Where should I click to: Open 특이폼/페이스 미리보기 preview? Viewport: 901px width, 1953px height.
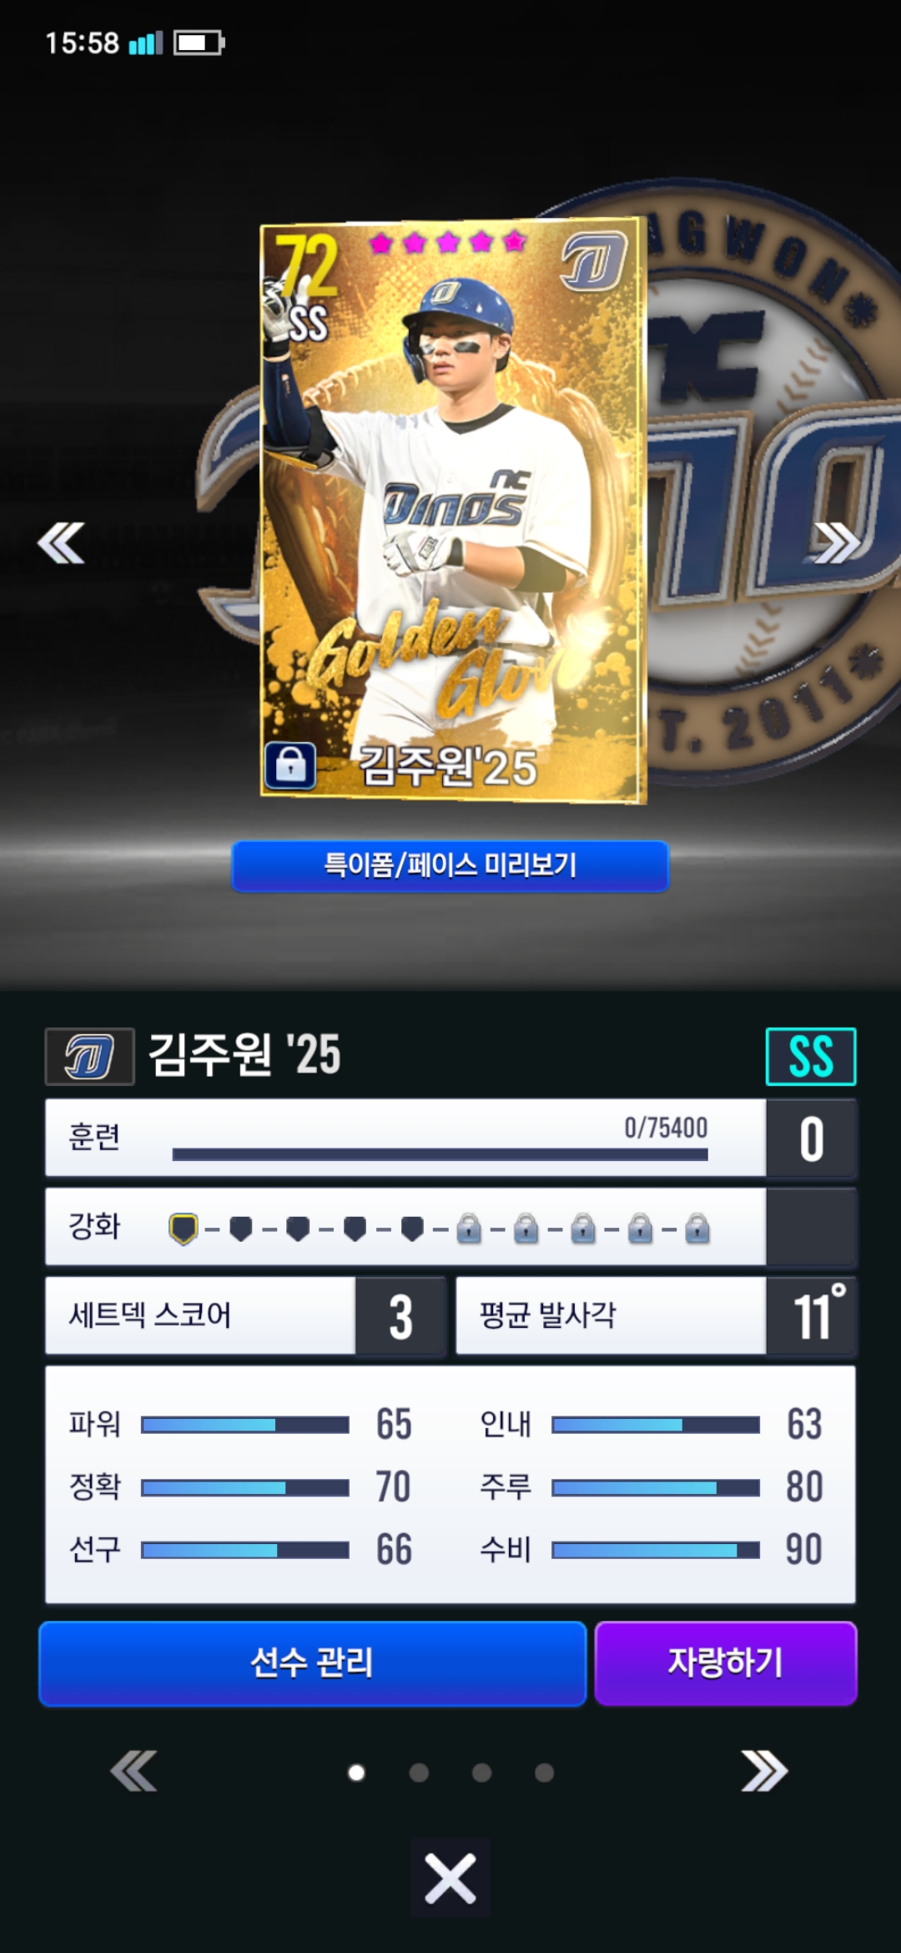[x=450, y=865]
